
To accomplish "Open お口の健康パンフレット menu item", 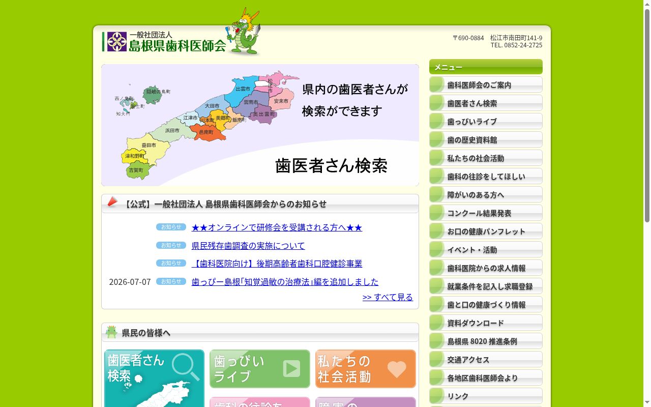I will [x=486, y=231].
